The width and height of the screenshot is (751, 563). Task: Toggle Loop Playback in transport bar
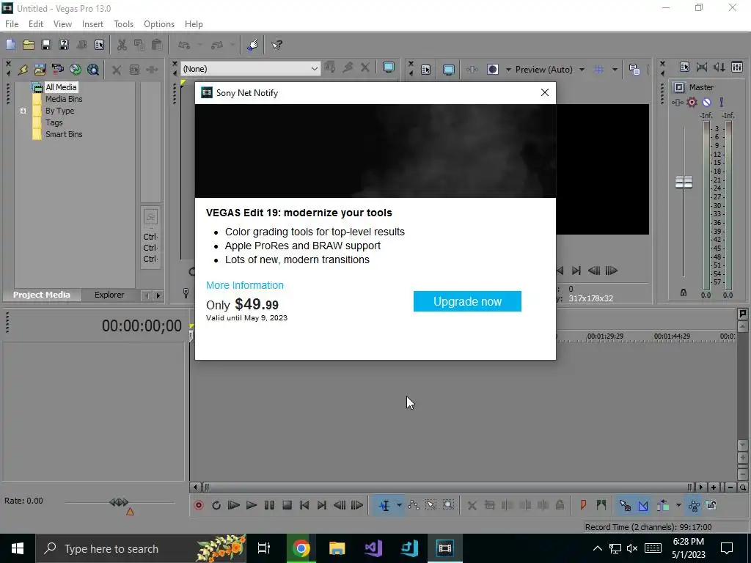(x=216, y=505)
